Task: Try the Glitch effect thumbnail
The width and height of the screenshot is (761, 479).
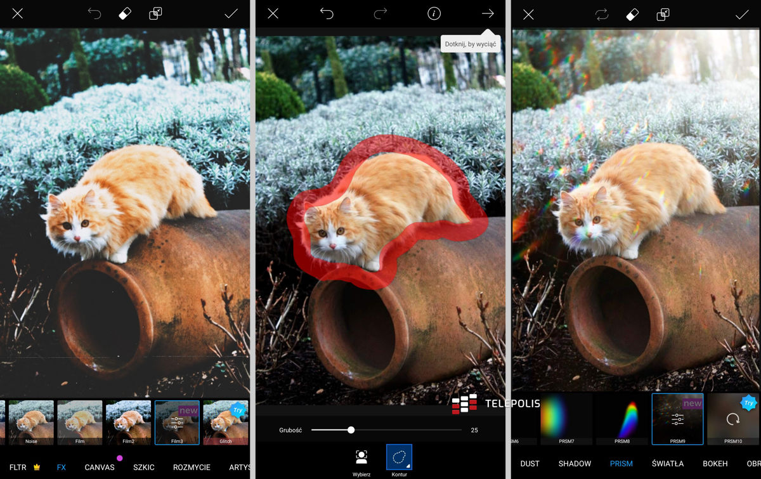Action: (x=225, y=422)
